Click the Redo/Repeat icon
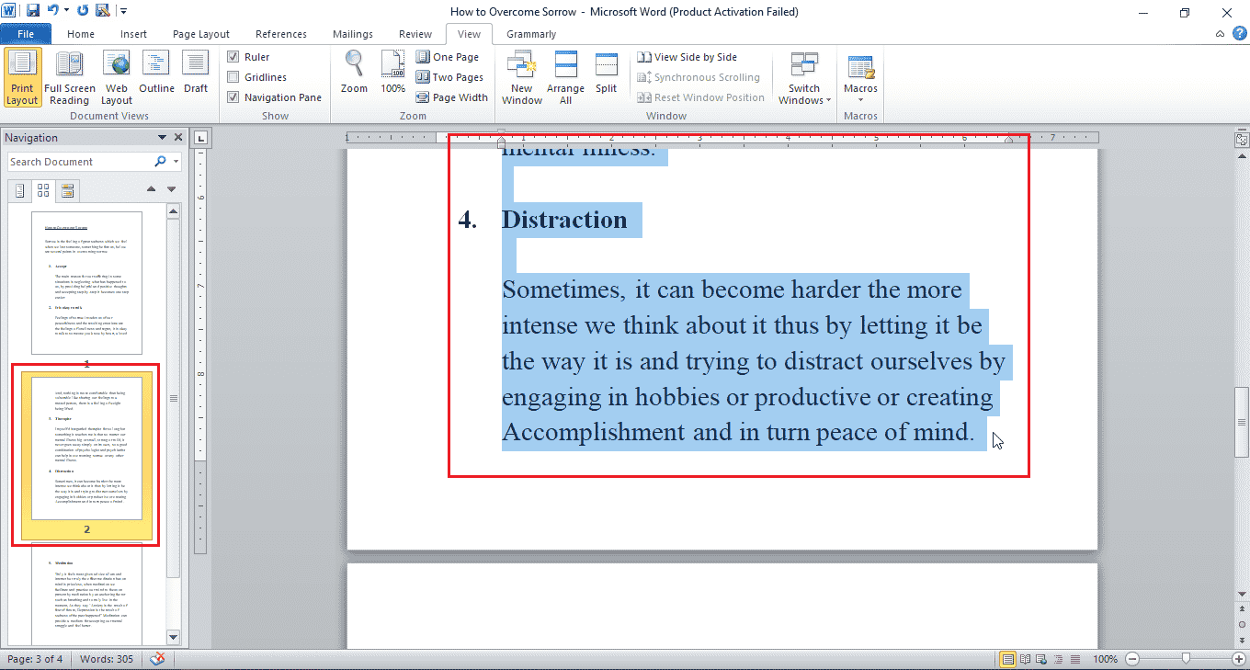This screenshot has width=1250, height=670. [x=84, y=11]
